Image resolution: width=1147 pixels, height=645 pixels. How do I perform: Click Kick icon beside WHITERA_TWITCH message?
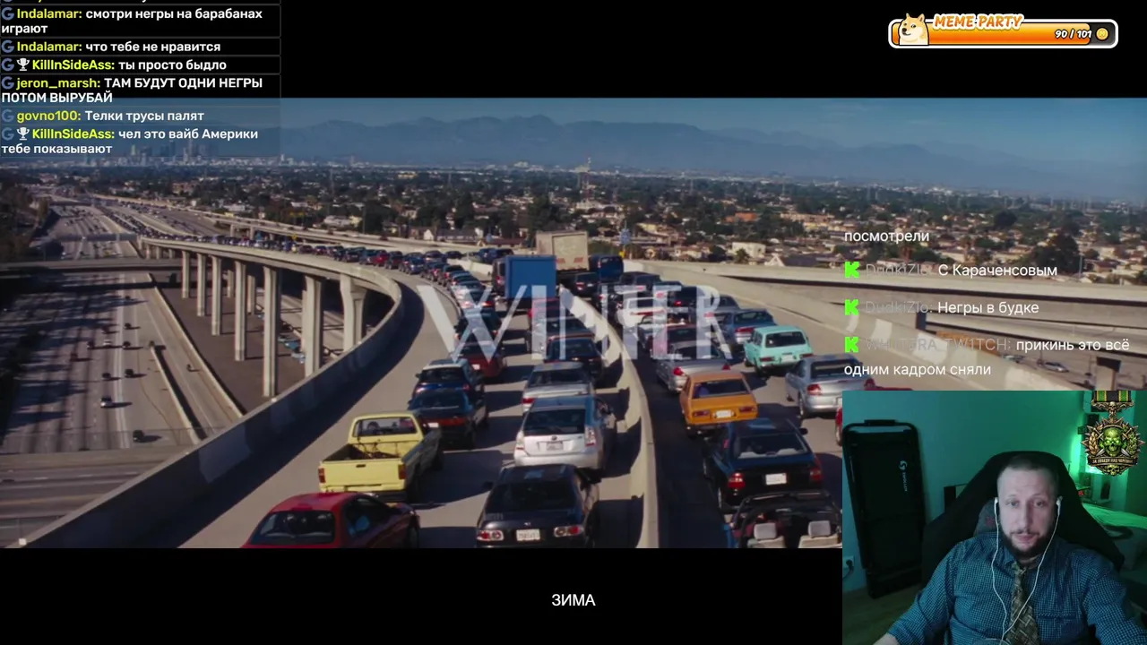pyautogui.click(x=851, y=345)
